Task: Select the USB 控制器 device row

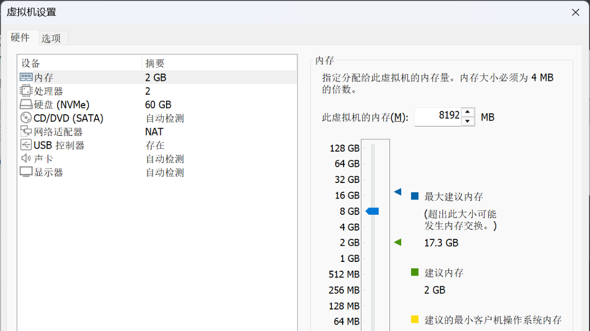Action: 157,145
